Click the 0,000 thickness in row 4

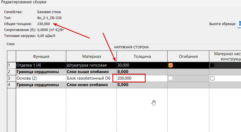pos(142,85)
